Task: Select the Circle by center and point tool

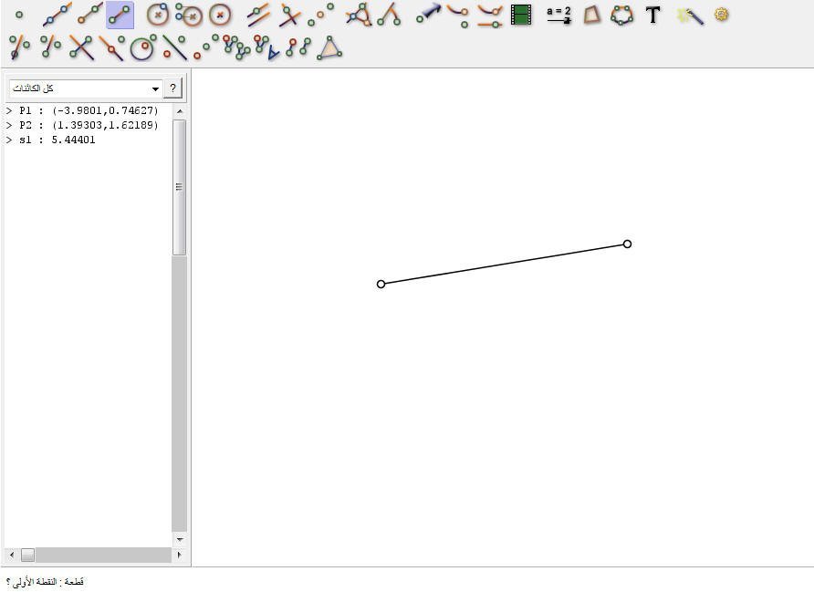Action: coord(158,15)
